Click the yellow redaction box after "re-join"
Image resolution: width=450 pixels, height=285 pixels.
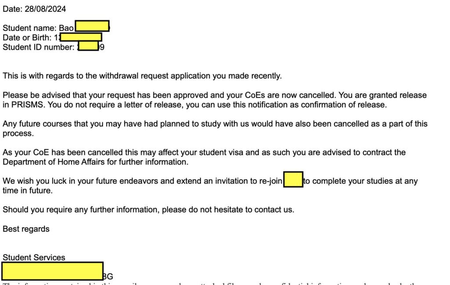pos(293,180)
